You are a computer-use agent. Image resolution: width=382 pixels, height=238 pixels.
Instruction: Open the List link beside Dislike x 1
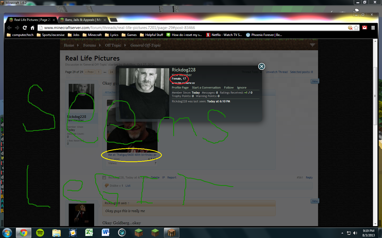point(128,186)
